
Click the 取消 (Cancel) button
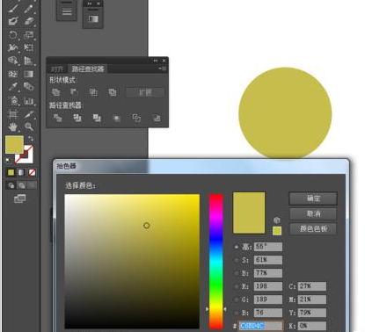[x=313, y=213]
